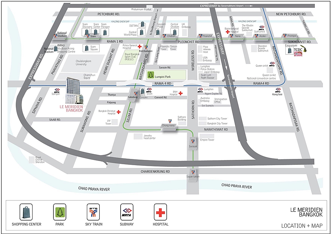The width and height of the screenshot is (331, 234).
Task: Click the Sky Train icon at Nana
Action: coord(231,36)
